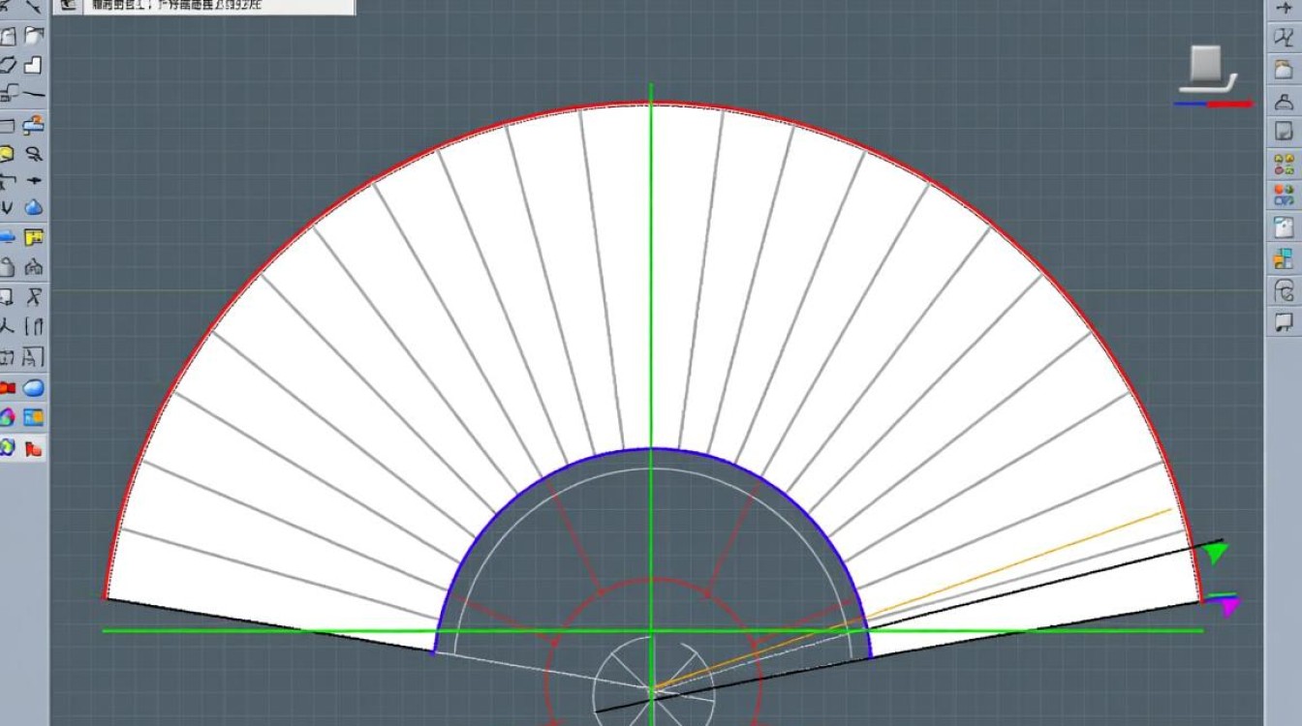Choose the blue ellipse tool icon
This screenshot has height=726, width=1302.
(x=34, y=388)
